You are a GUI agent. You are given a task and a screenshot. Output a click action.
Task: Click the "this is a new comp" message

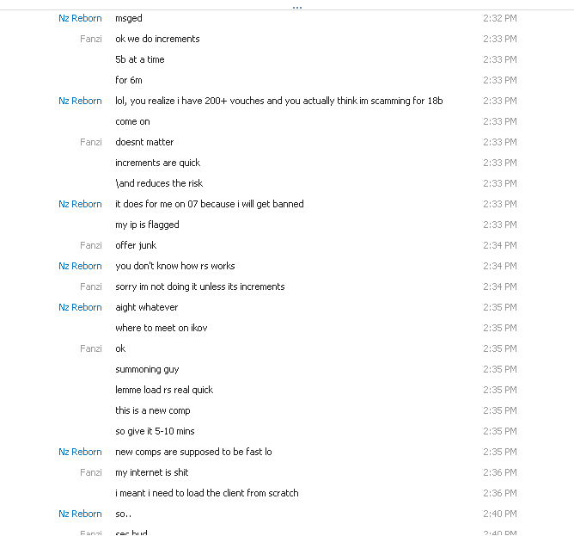tap(152, 410)
